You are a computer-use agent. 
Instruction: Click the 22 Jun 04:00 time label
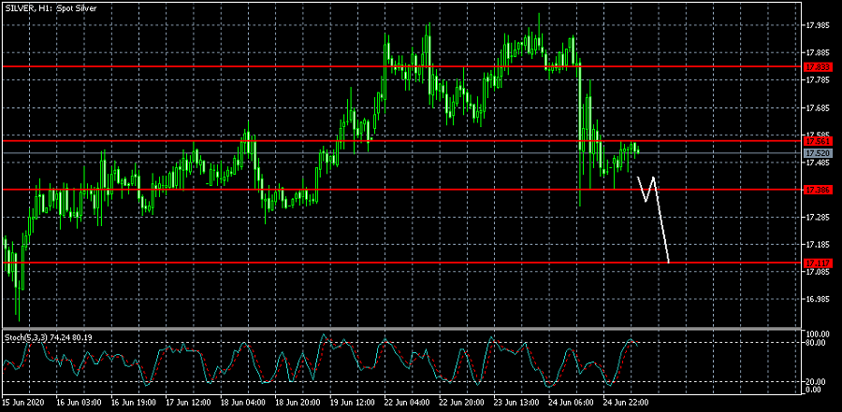coord(410,403)
